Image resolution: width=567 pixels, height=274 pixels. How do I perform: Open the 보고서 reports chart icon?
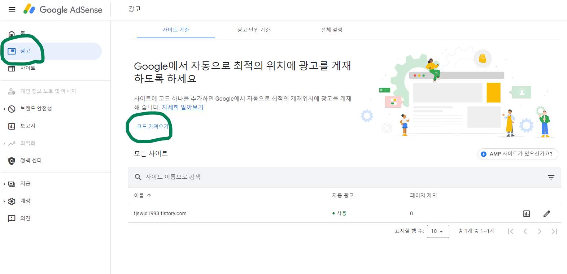coord(12,126)
